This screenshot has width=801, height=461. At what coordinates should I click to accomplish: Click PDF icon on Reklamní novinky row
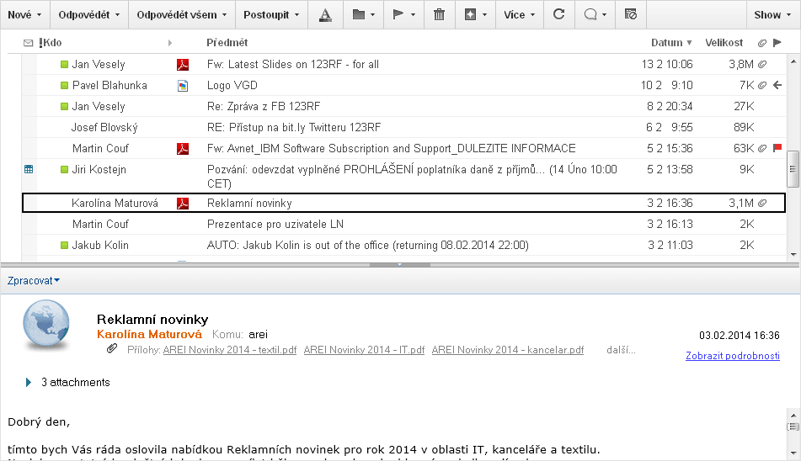(182, 203)
